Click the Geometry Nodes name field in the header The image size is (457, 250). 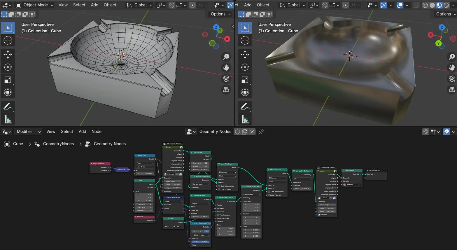215,132
